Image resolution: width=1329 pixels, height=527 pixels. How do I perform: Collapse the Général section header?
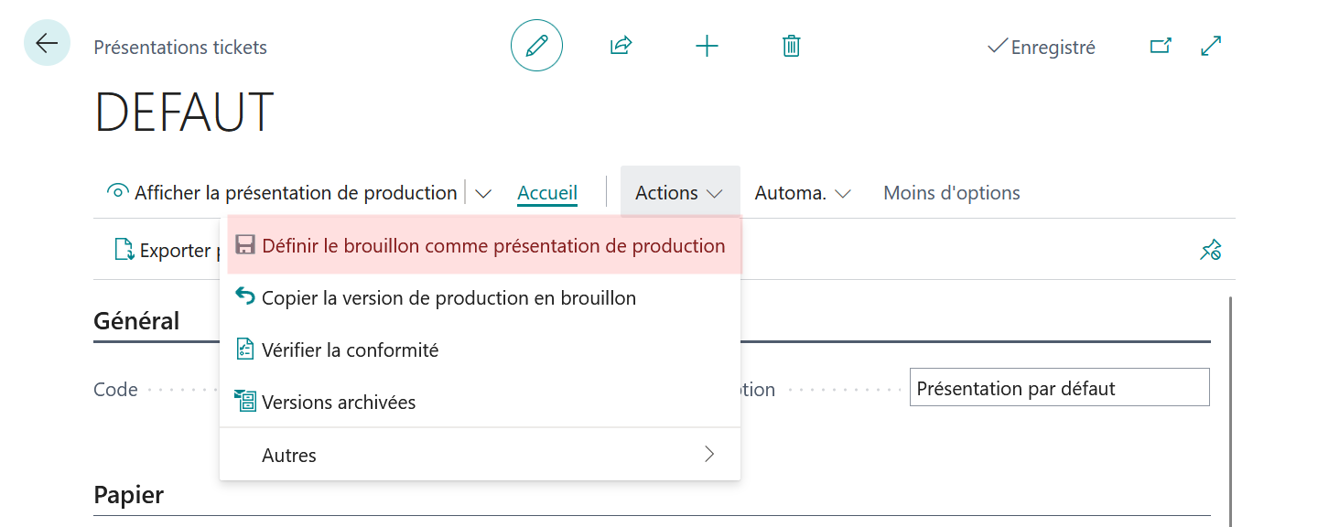pos(136,321)
